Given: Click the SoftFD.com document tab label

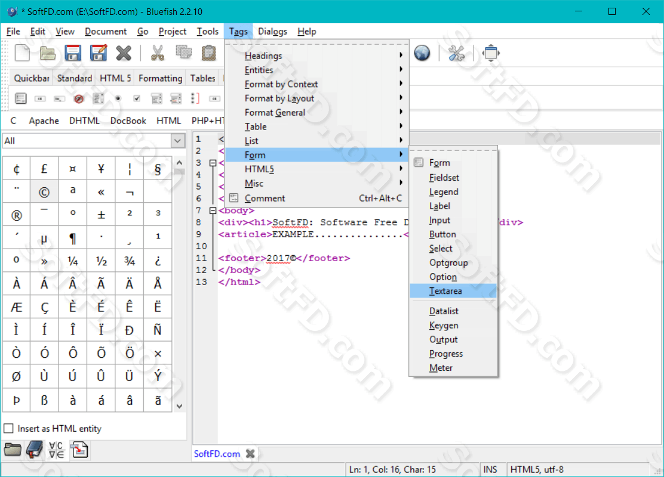Looking at the screenshot, I should point(217,454).
